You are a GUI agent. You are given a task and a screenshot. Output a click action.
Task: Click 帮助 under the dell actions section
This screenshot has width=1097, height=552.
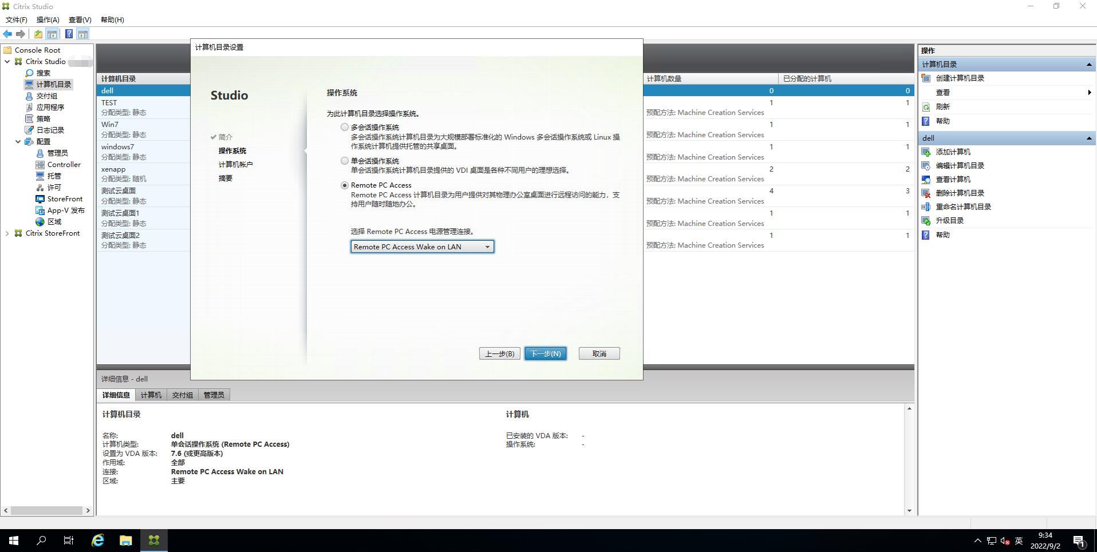point(942,235)
